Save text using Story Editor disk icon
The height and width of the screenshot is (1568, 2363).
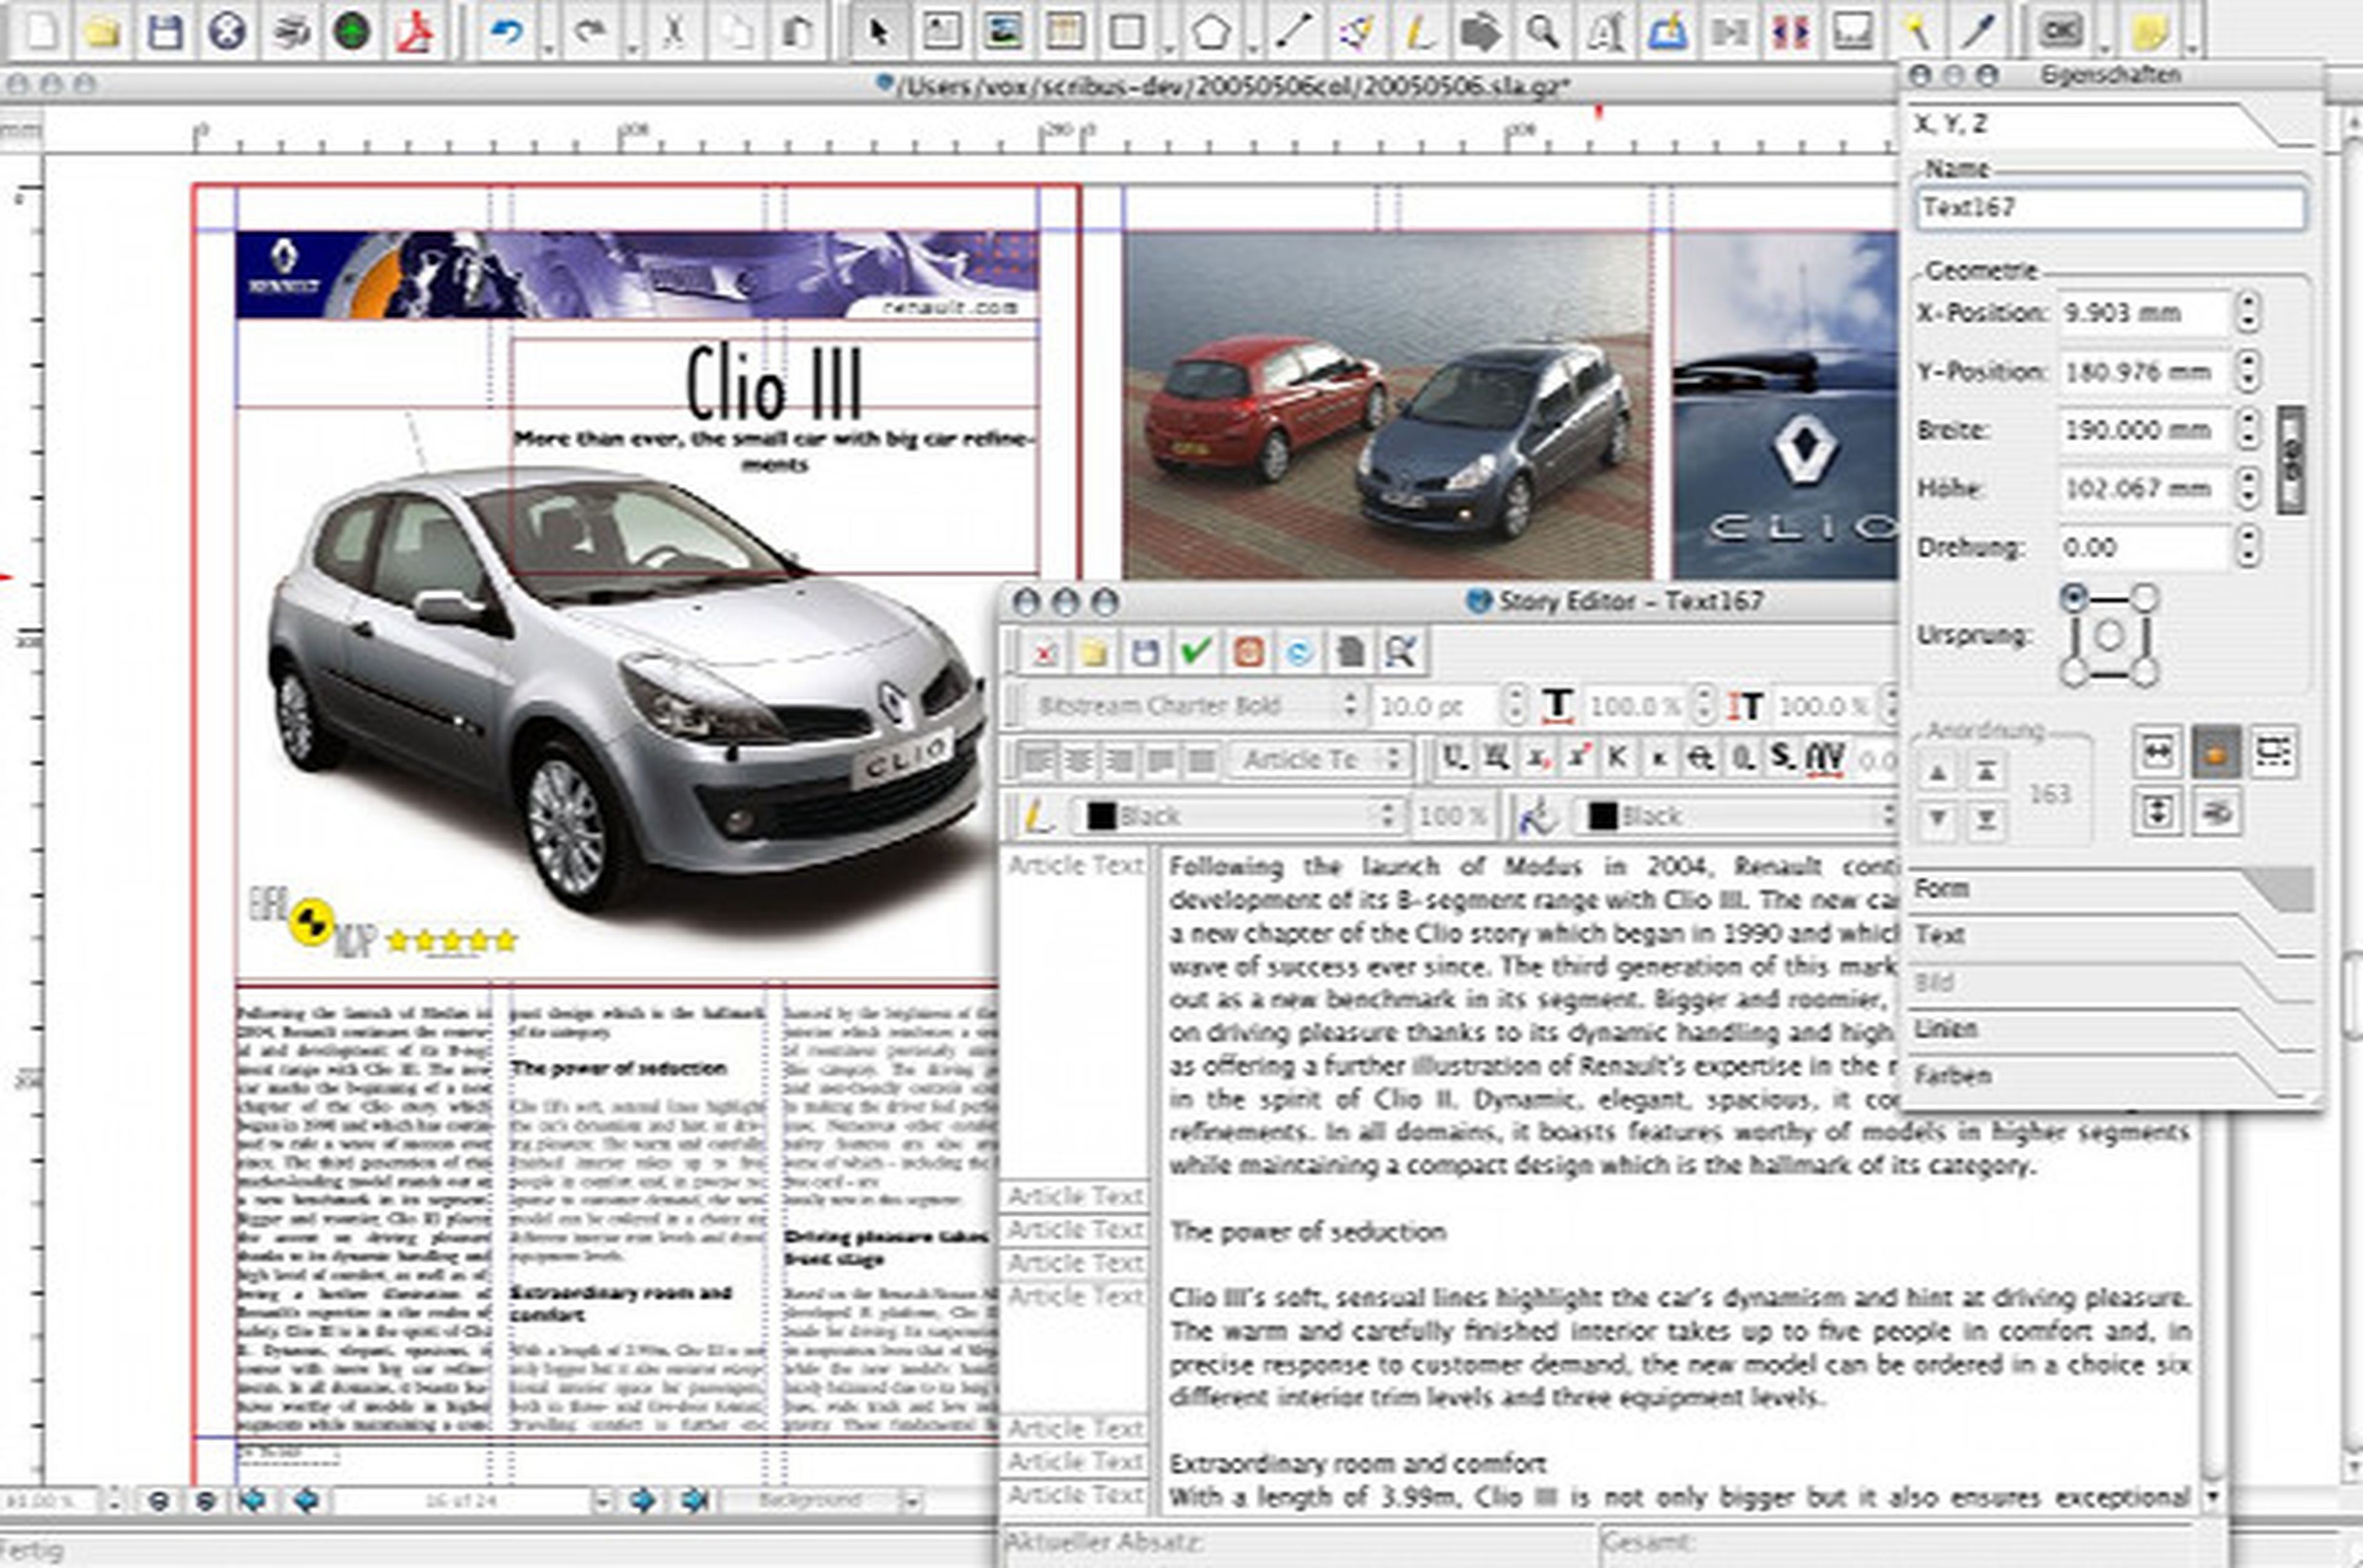[1145, 653]
